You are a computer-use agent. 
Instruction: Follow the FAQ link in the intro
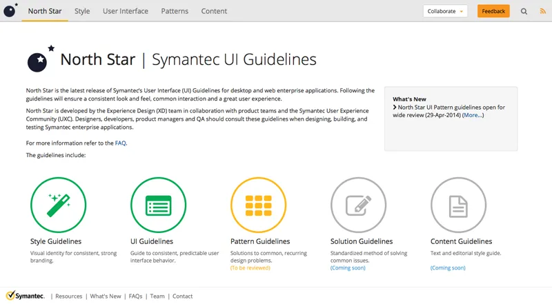[x=120, y=143]
